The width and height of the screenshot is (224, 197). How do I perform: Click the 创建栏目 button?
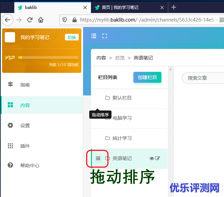[147, 77]
